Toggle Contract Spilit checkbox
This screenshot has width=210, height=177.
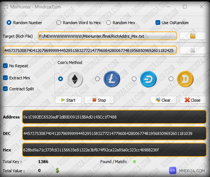pos(5,89)
